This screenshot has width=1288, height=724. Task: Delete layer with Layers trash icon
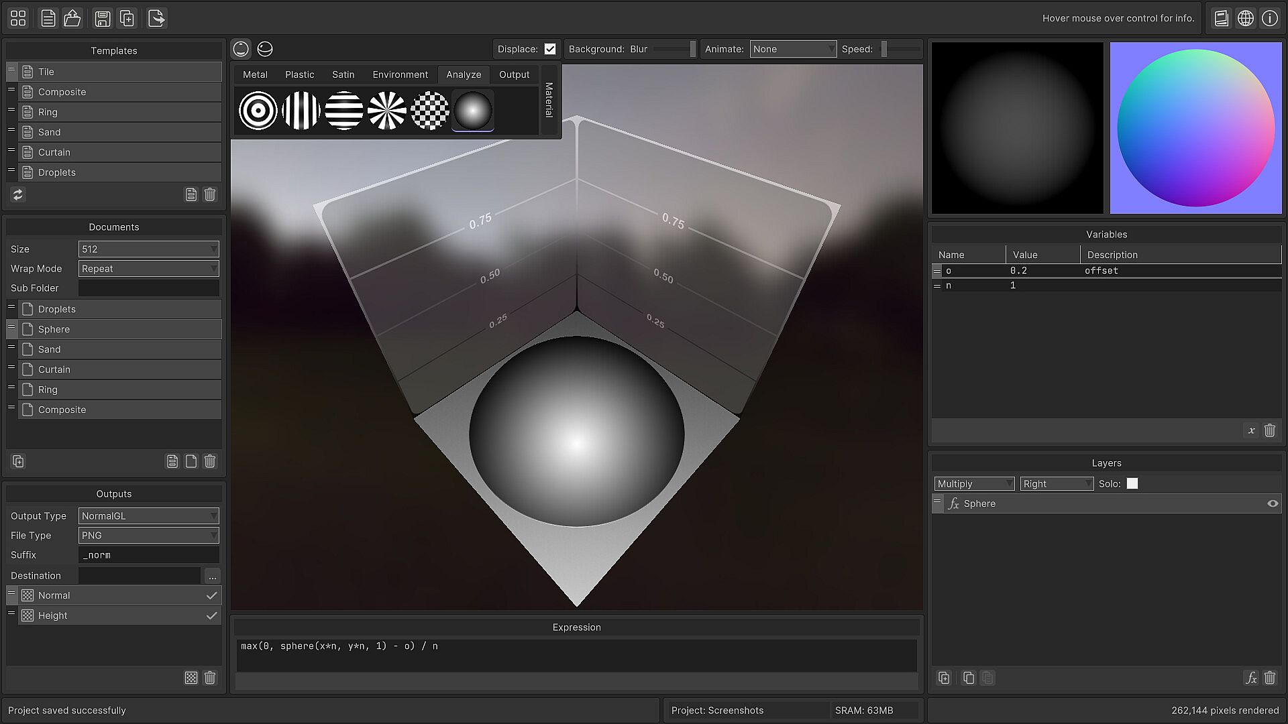click(x=1269, y=678)
